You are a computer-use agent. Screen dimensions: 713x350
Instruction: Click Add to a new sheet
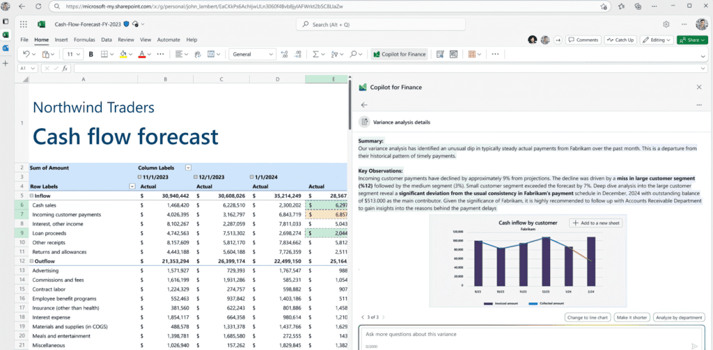tap(596, 223)
